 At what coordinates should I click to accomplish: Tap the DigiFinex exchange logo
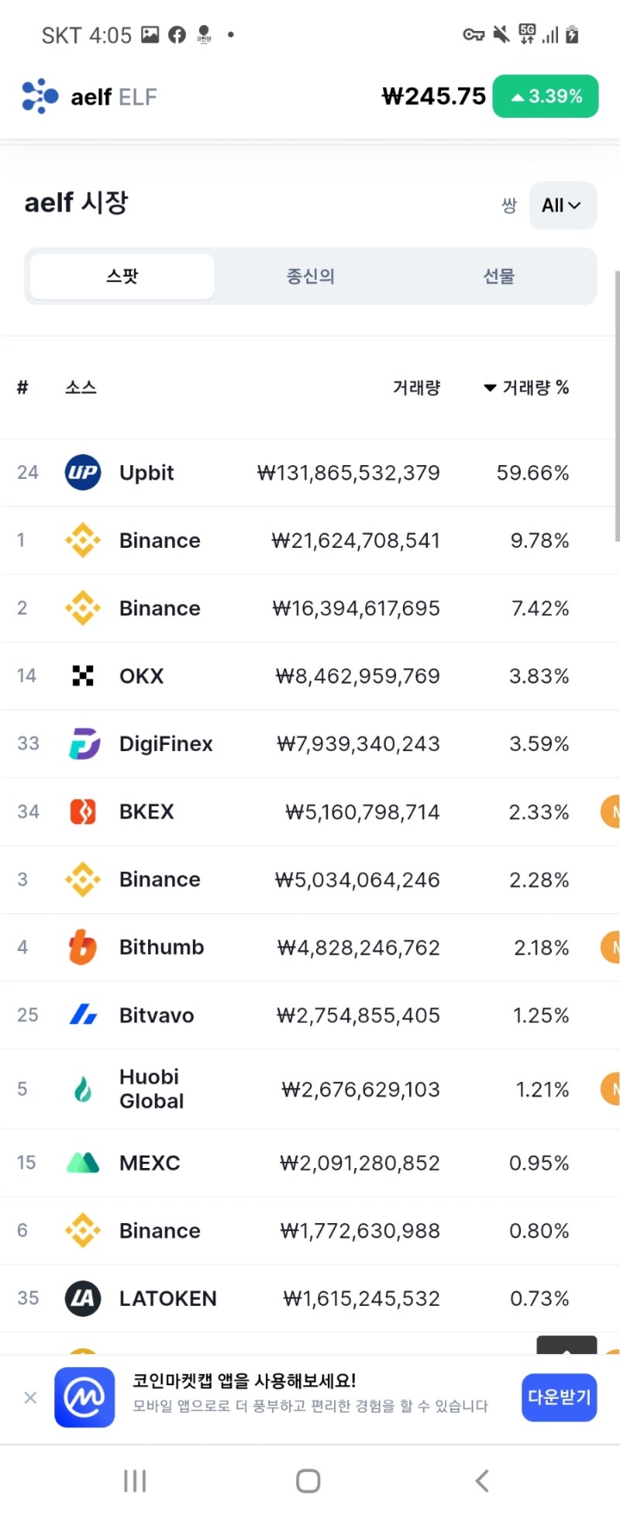coord(83,744)
